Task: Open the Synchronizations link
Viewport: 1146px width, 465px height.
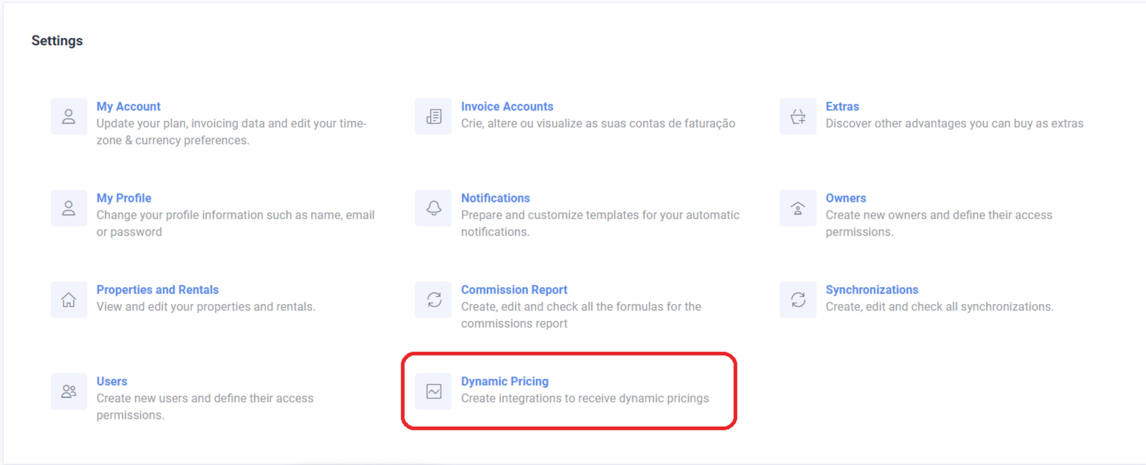Action: [872, 290]
